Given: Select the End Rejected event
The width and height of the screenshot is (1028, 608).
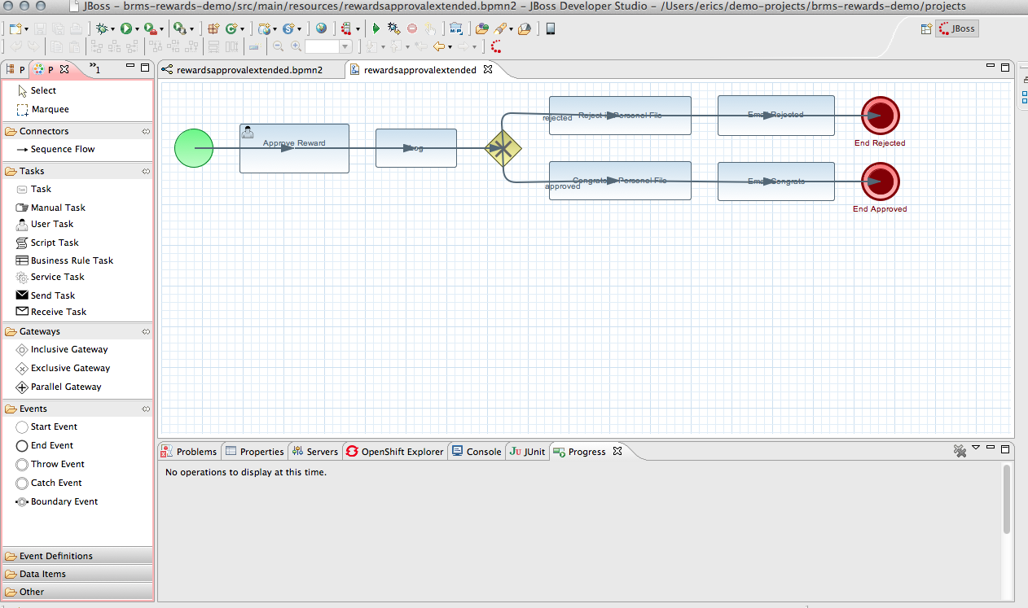Looking at the screenshot, I should tap(880, 116).
